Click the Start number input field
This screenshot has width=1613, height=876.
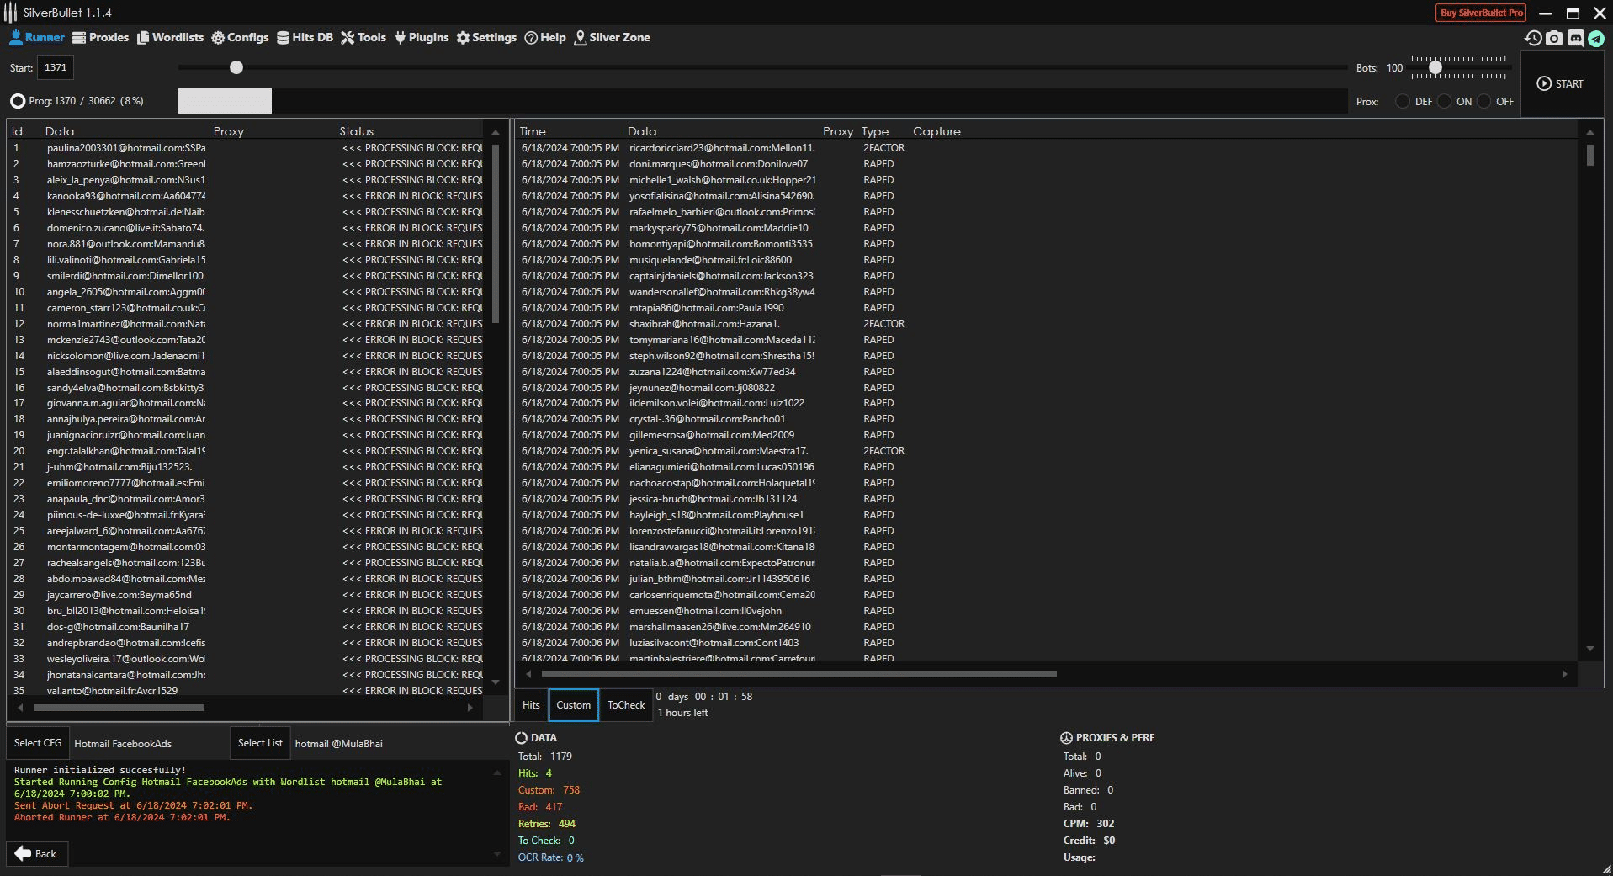[56, 67]
